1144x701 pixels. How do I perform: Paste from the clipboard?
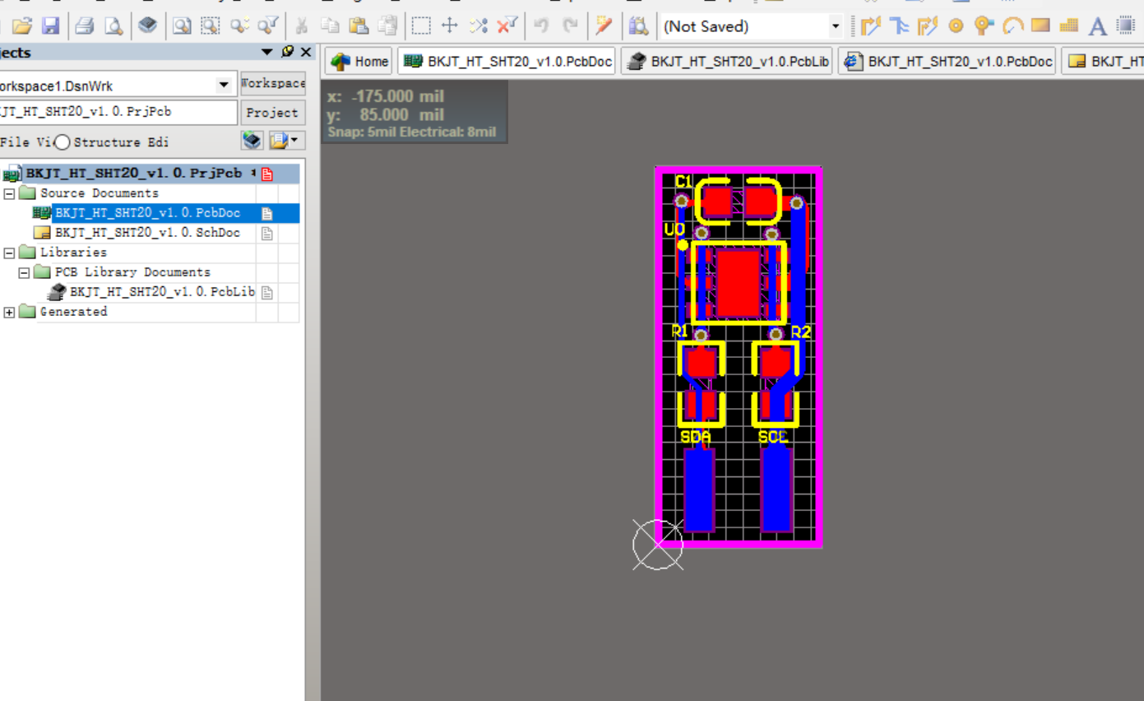point(359,26)
